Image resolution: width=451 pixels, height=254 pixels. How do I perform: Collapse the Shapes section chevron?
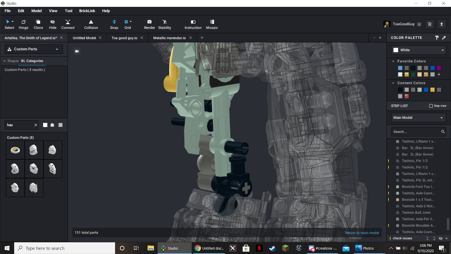[4, 61]
